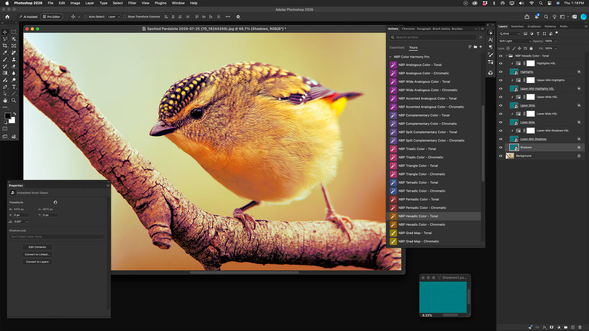Collapse NBP Hexadic Color - Tonal layer group
The image size is (589, 331).
507,56
